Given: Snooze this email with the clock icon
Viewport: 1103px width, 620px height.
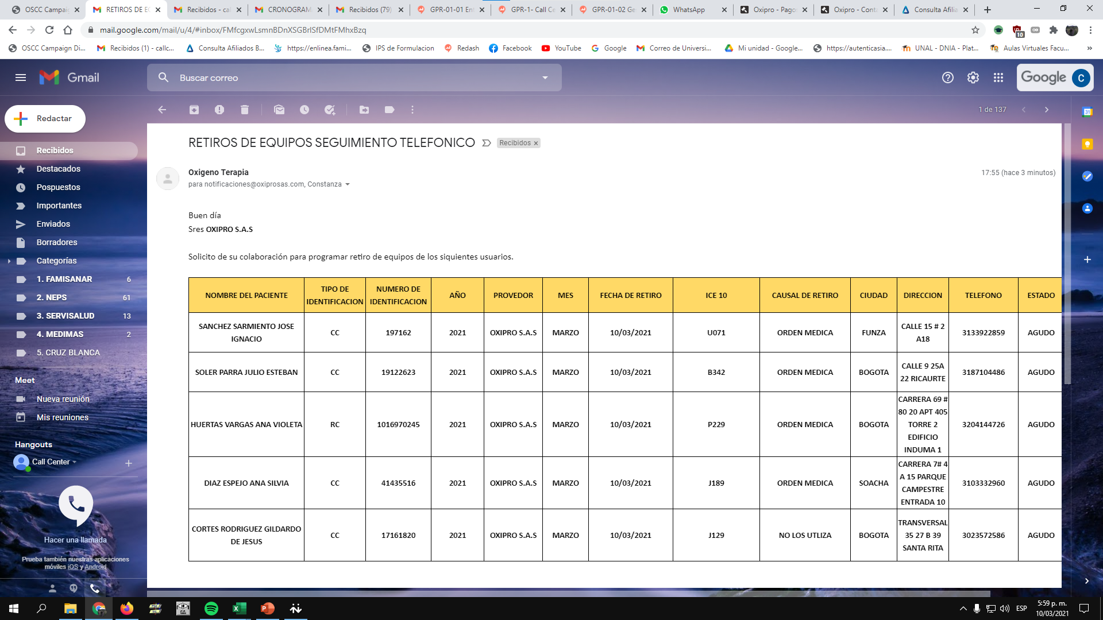Looking at the screenshot, I should click(304, 110).
